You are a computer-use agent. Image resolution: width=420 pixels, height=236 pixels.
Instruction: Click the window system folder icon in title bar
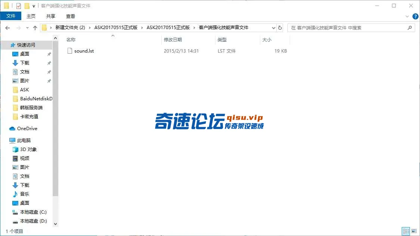6,6
